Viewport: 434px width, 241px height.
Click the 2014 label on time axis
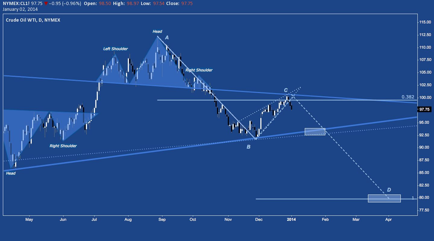(291, 220)
